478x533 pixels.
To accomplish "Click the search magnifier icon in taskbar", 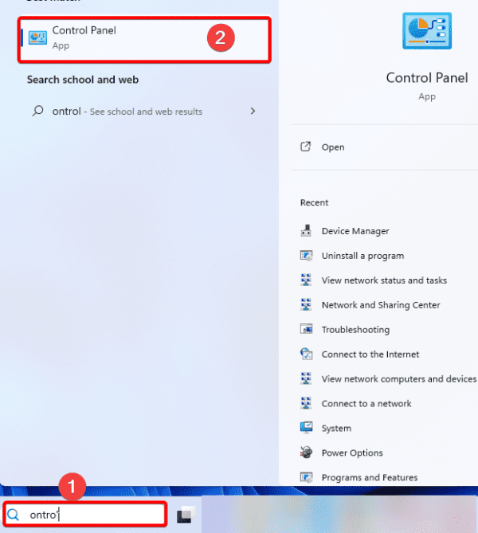I will pos(14,515).
